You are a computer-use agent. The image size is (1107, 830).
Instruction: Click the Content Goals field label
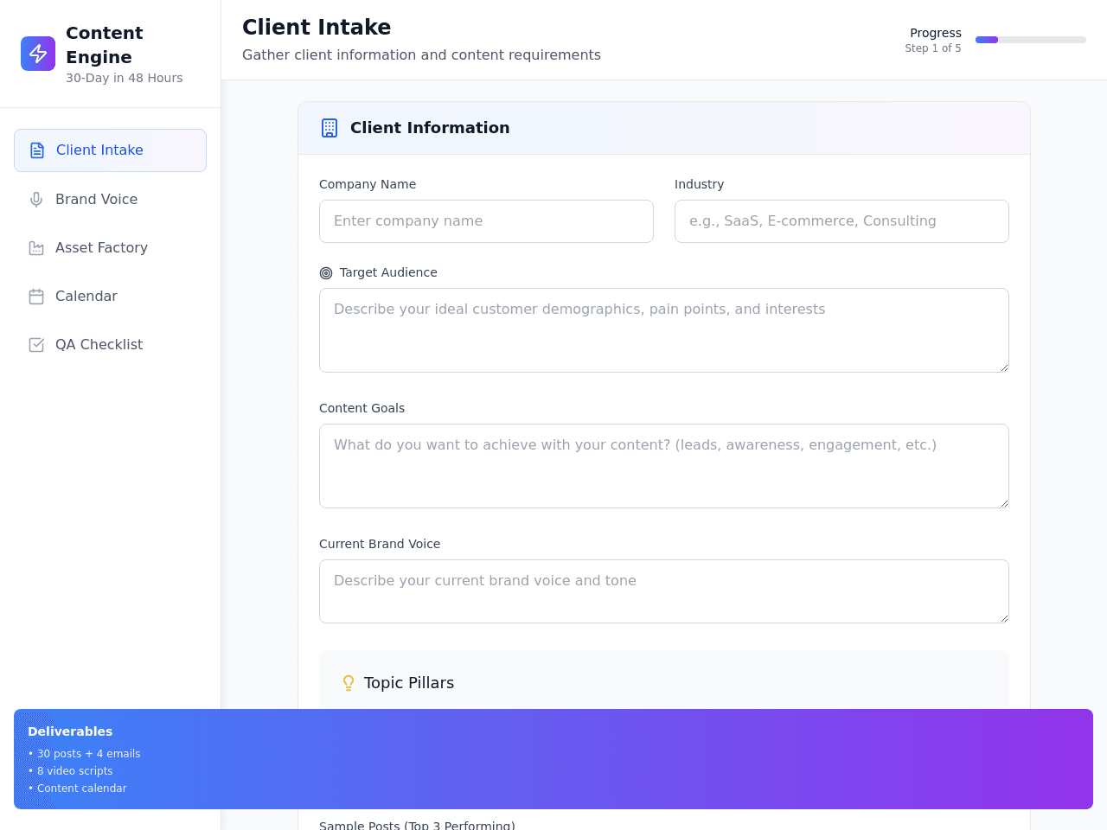click(x=362, y=408)
